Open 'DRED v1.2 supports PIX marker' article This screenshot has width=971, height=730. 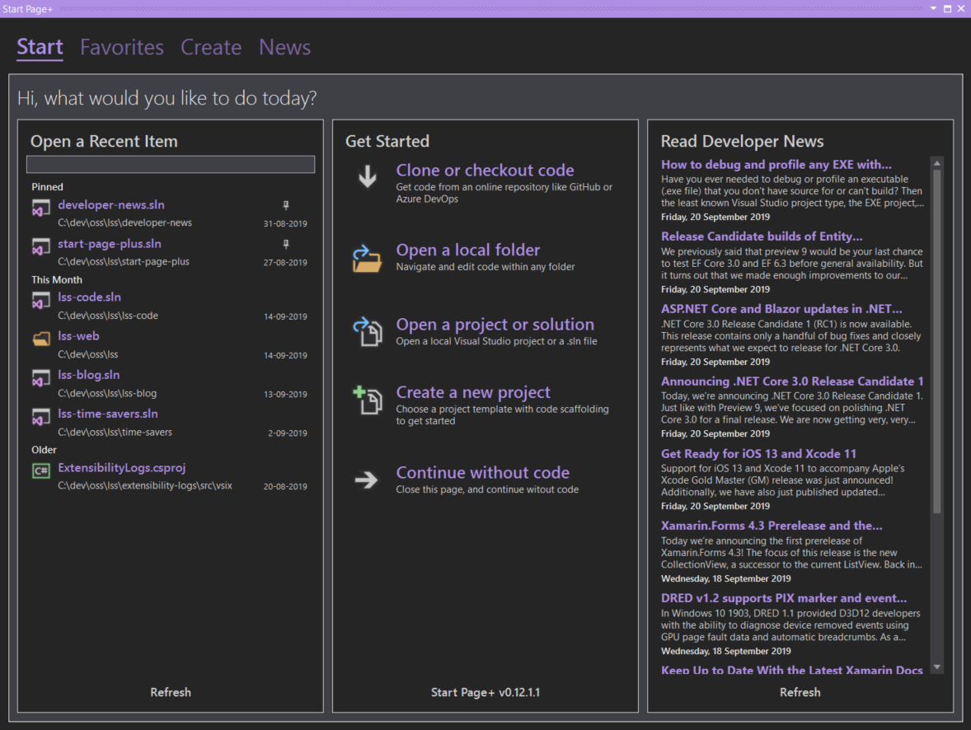[x=784, y=598]
